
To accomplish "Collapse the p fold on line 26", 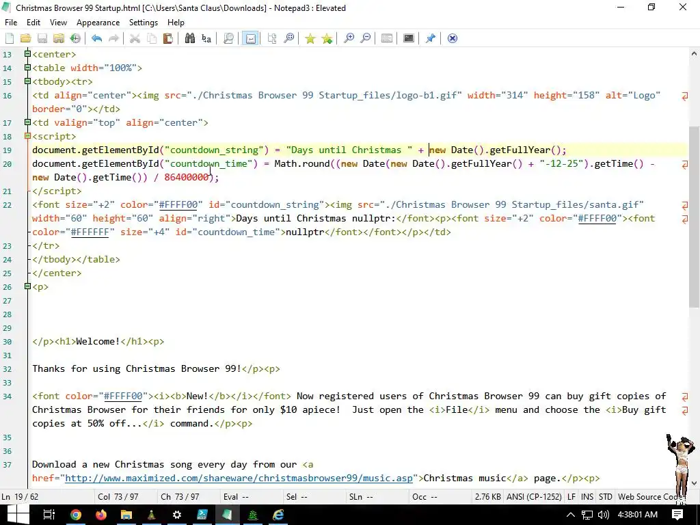I will pyautogui.click(x=27, y=286).
